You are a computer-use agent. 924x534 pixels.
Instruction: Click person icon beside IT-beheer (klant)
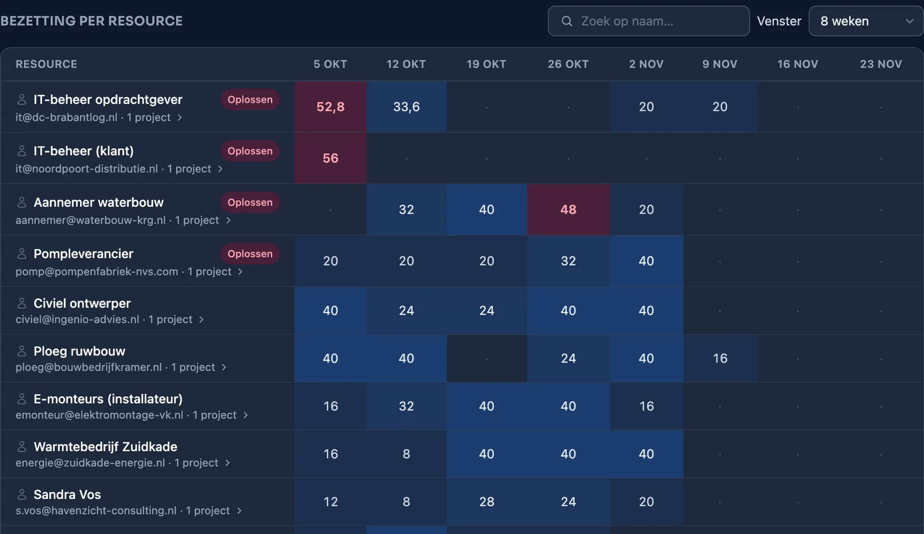click(22, 151)
